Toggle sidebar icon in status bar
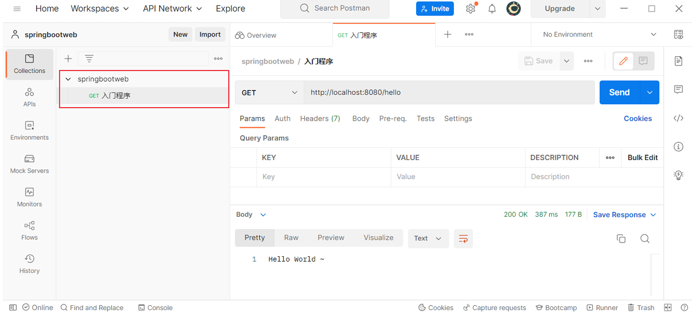The image size is (692, 315). [13, 308]
